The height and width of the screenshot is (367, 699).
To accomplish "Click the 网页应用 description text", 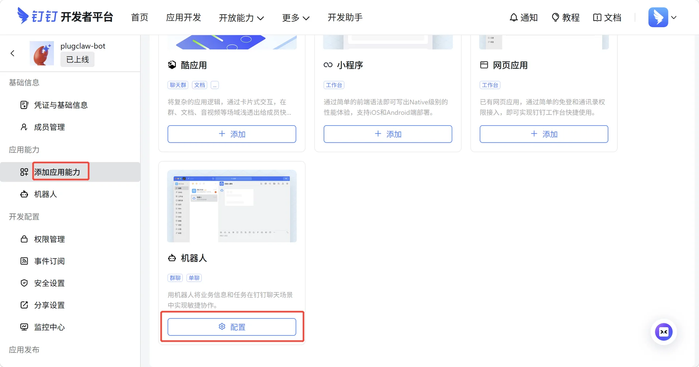I will pyautogui.click(x=542, y=107).
